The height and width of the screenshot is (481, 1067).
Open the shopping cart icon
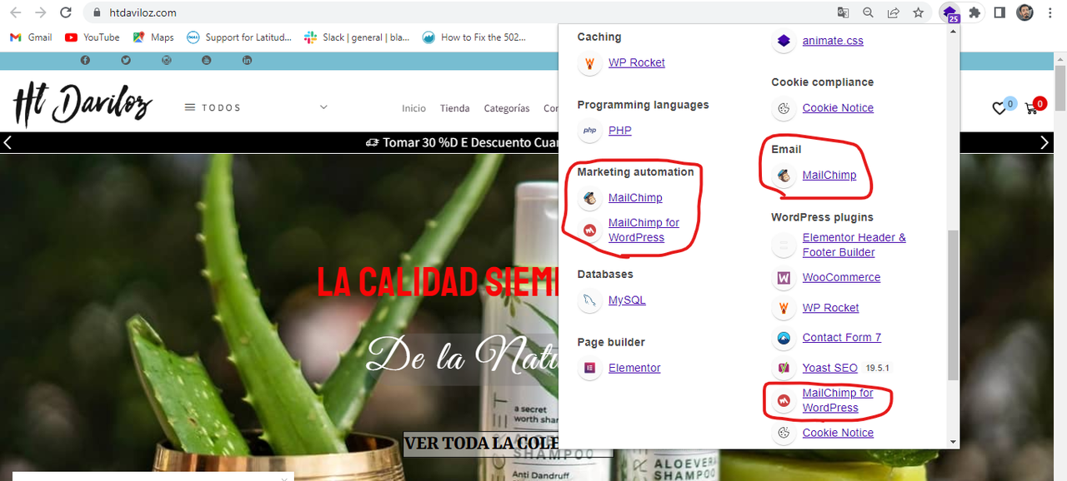coord(1030,109)
